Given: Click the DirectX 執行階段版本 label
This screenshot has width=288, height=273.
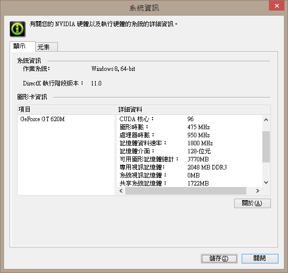Looking at the screenshot, I should [53, 83].
